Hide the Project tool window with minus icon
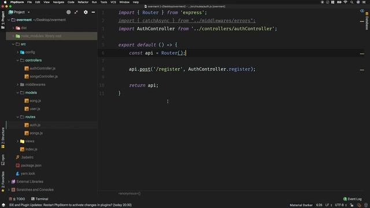The width and height of the screenshot is (370, 208). click(94, 12)
